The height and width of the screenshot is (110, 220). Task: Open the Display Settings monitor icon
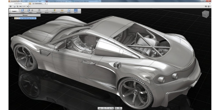116,108
